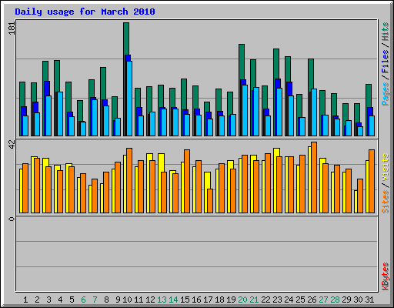Click day 1 on the x-axis
Screen dimensions: 394x308
(25, 300)
